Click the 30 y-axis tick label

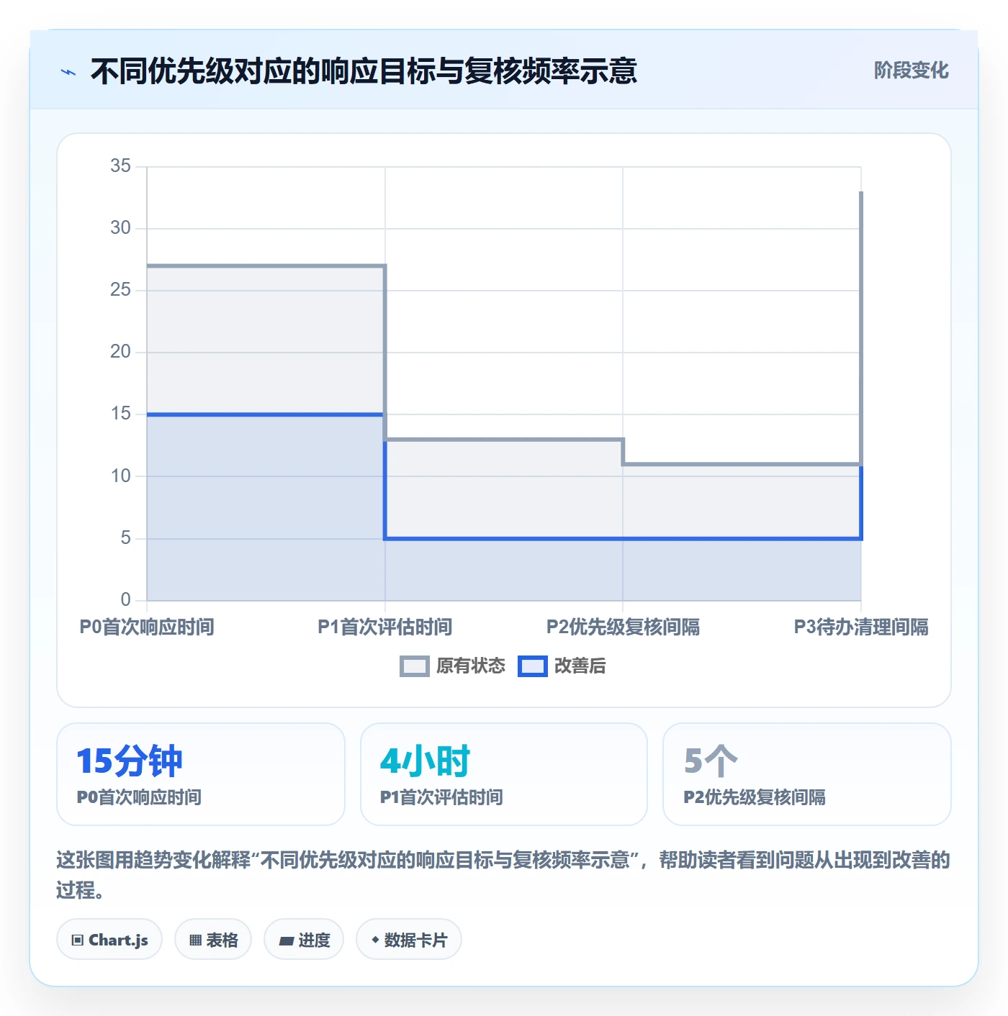coord(120,228)
